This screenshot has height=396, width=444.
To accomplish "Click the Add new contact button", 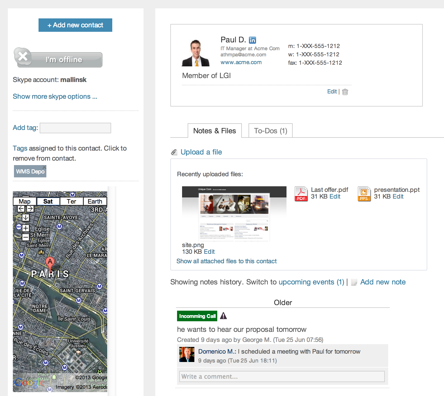I will pyautogui.click(x=75, y=25).
